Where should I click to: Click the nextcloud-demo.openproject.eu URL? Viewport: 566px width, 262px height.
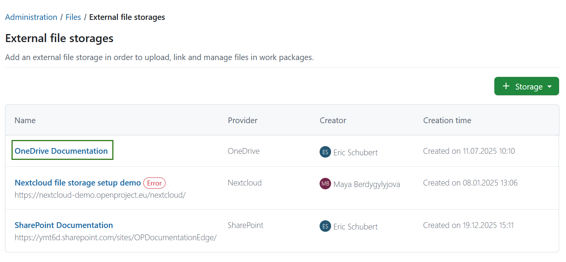coord(100,195)
